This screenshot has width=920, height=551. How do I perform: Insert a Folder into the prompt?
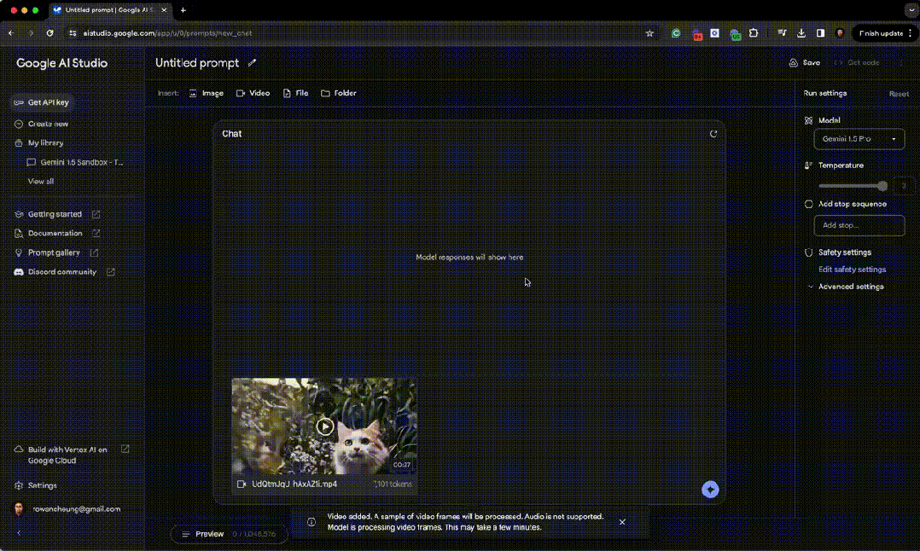pyautogui.click(x=339, y=93)
